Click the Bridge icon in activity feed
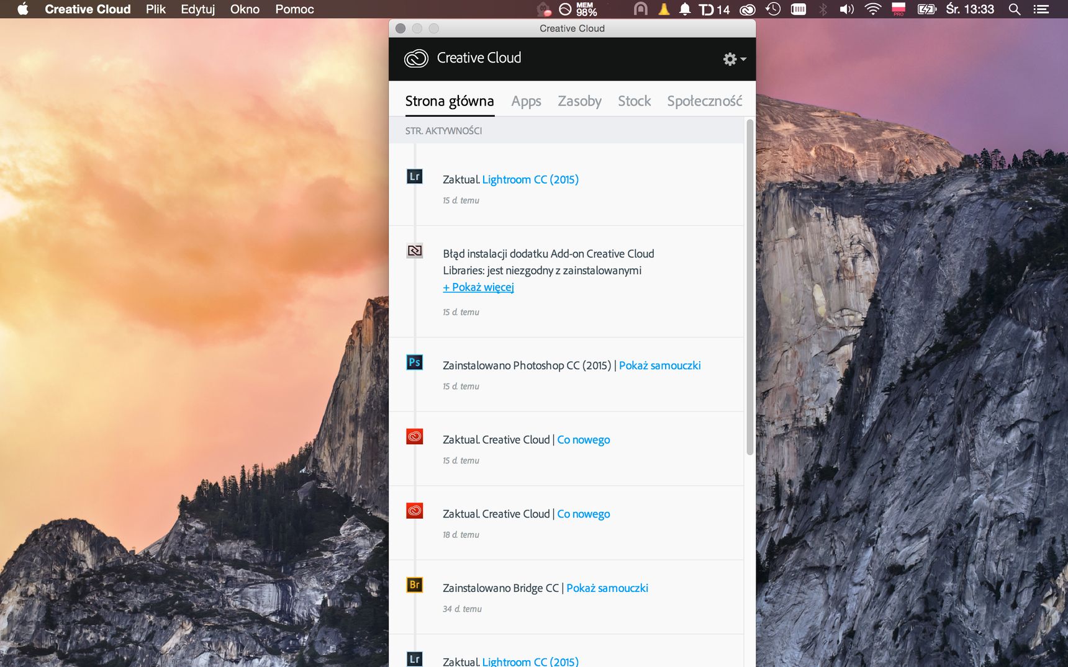The height and width of the screenshot is (667, 1068). (414, 585)
